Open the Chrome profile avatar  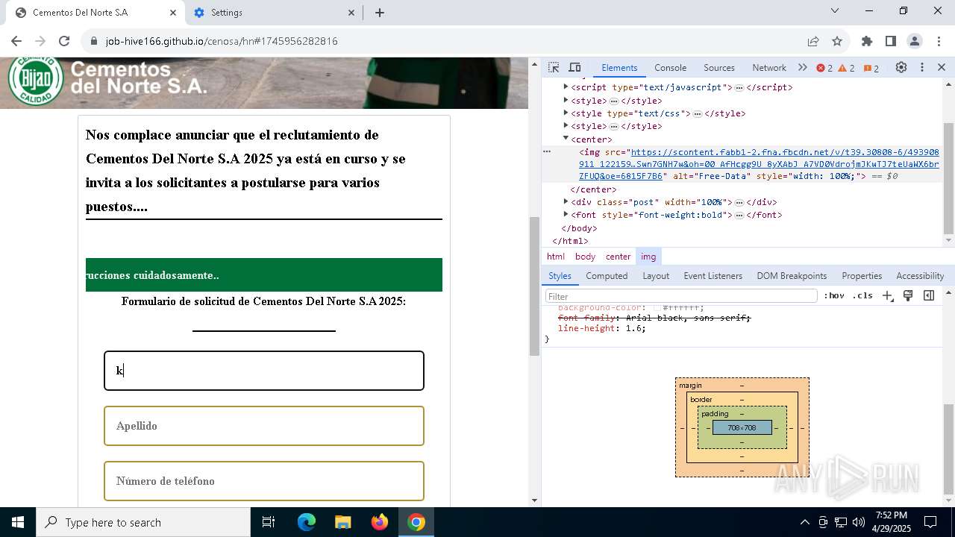click(915, 41)
